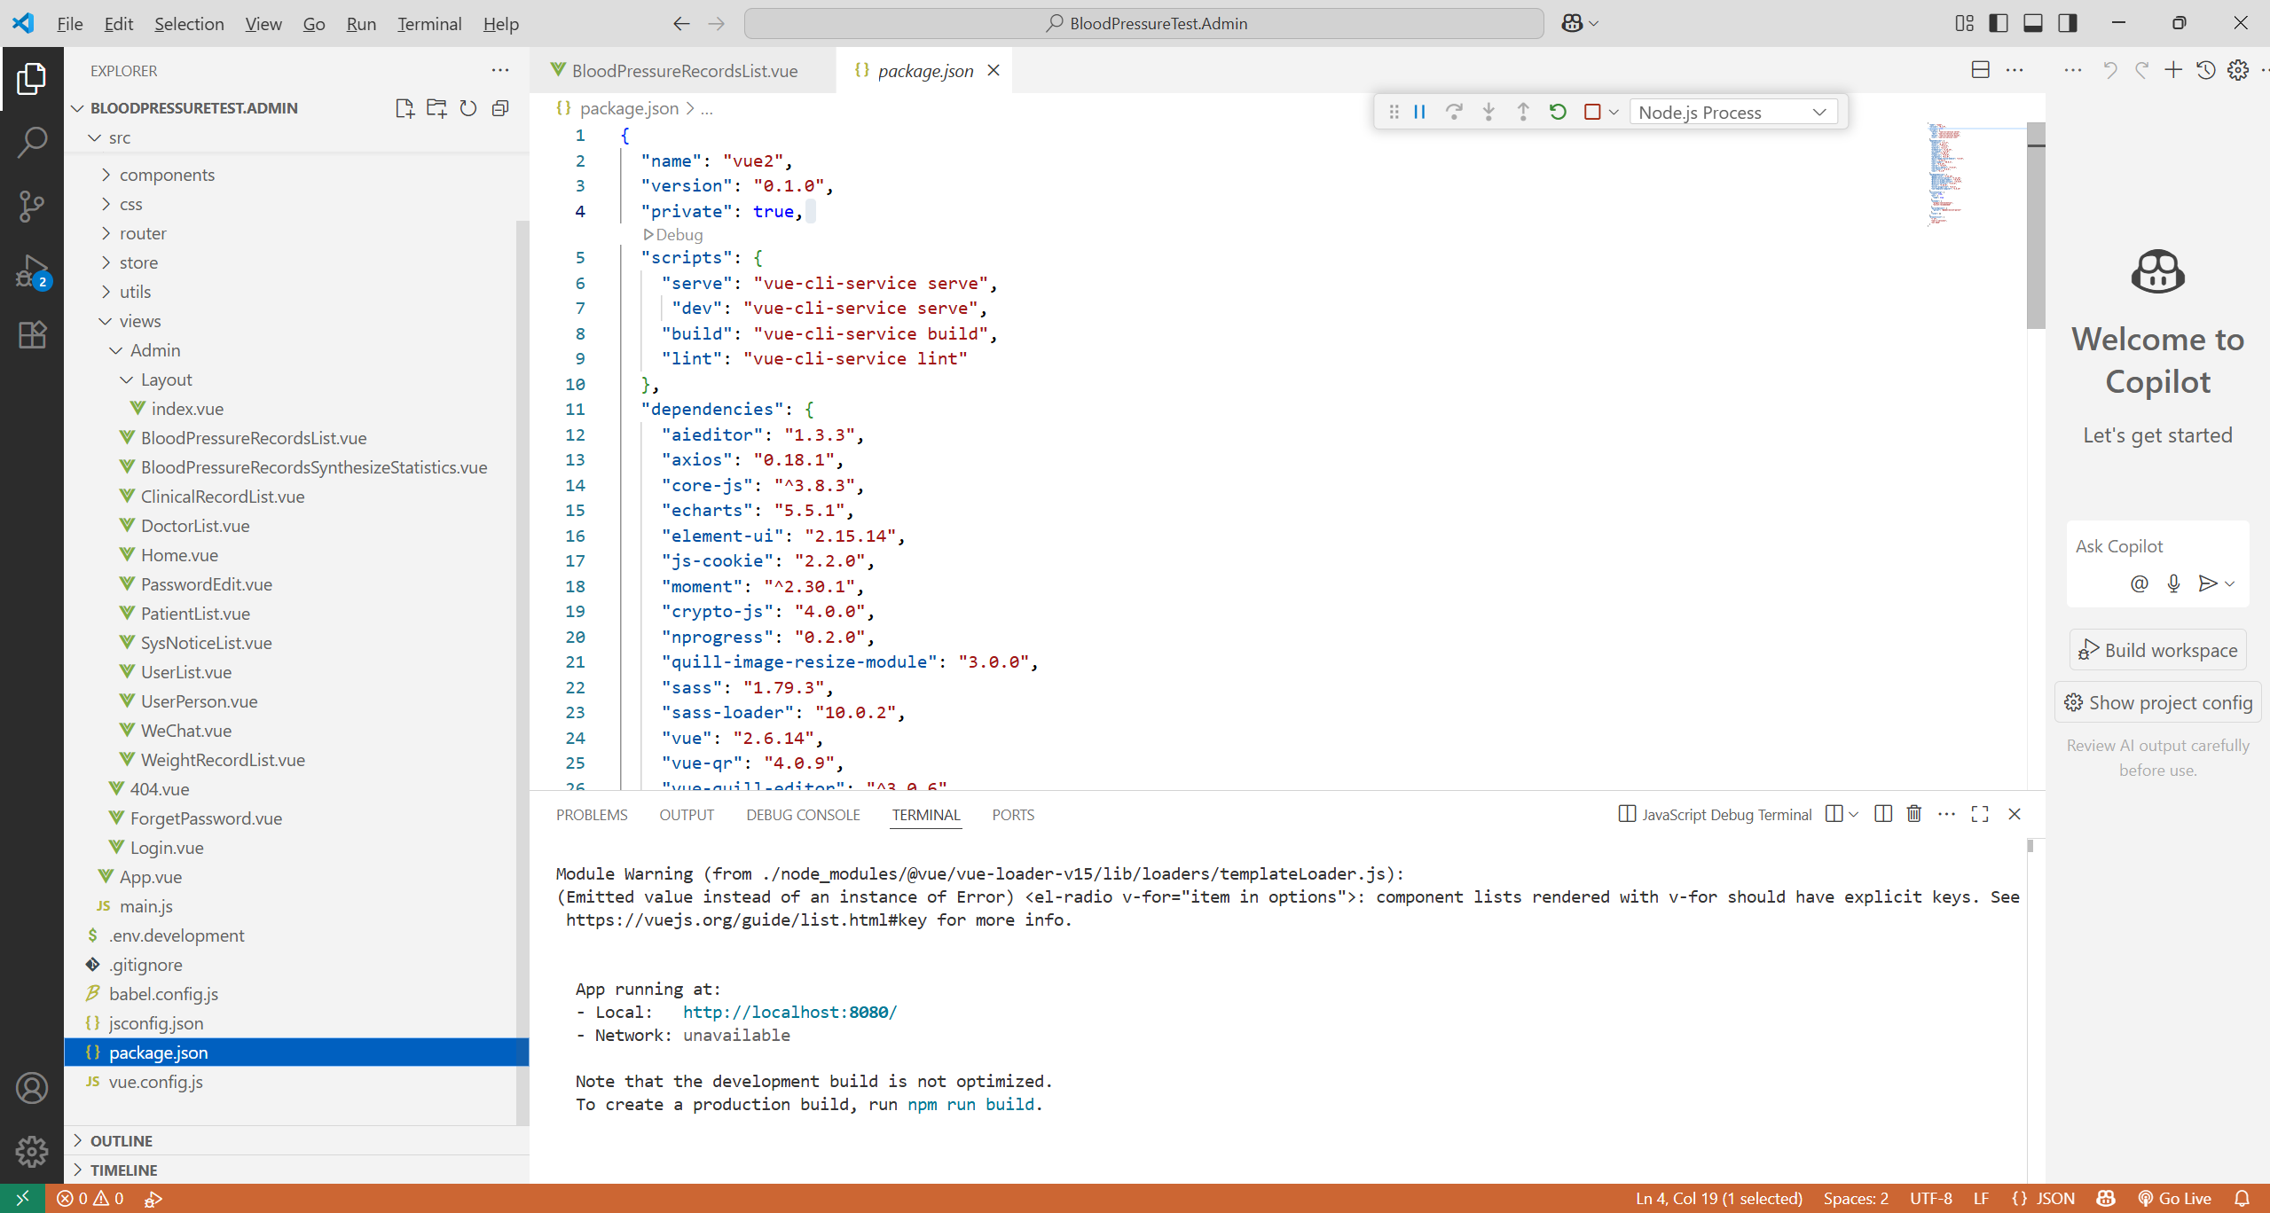Stop the debug session

1592,112
